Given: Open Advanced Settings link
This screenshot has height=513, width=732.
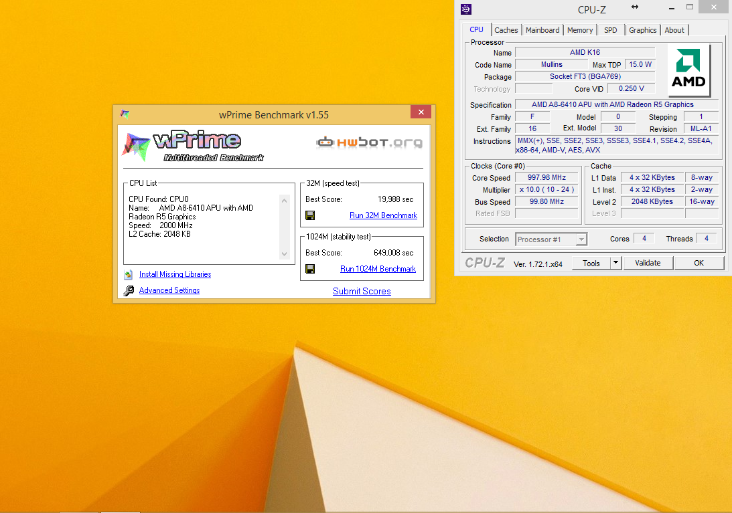Looking at the screenshot, I should 169,290.
